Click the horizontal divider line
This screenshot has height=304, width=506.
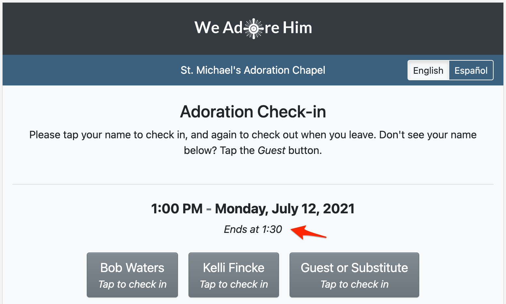253,184
